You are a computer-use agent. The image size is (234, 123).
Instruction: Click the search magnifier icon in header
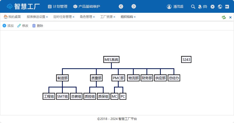[x=193, y=7]
